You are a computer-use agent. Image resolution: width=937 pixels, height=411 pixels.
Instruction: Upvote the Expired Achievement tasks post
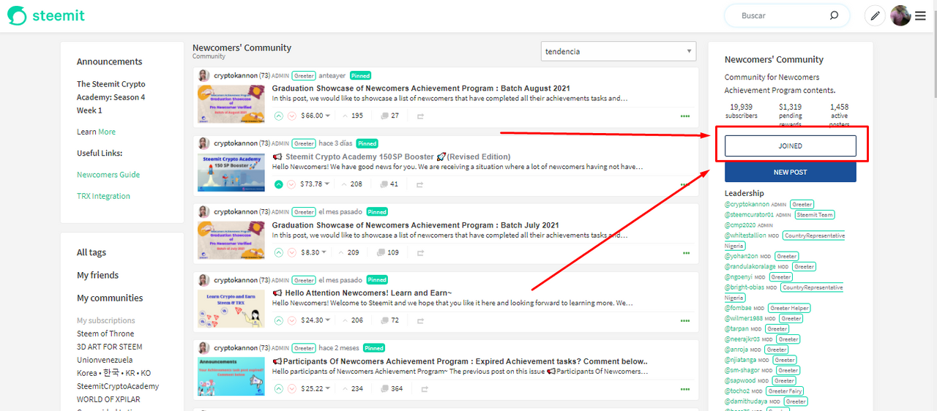(278, 388)
